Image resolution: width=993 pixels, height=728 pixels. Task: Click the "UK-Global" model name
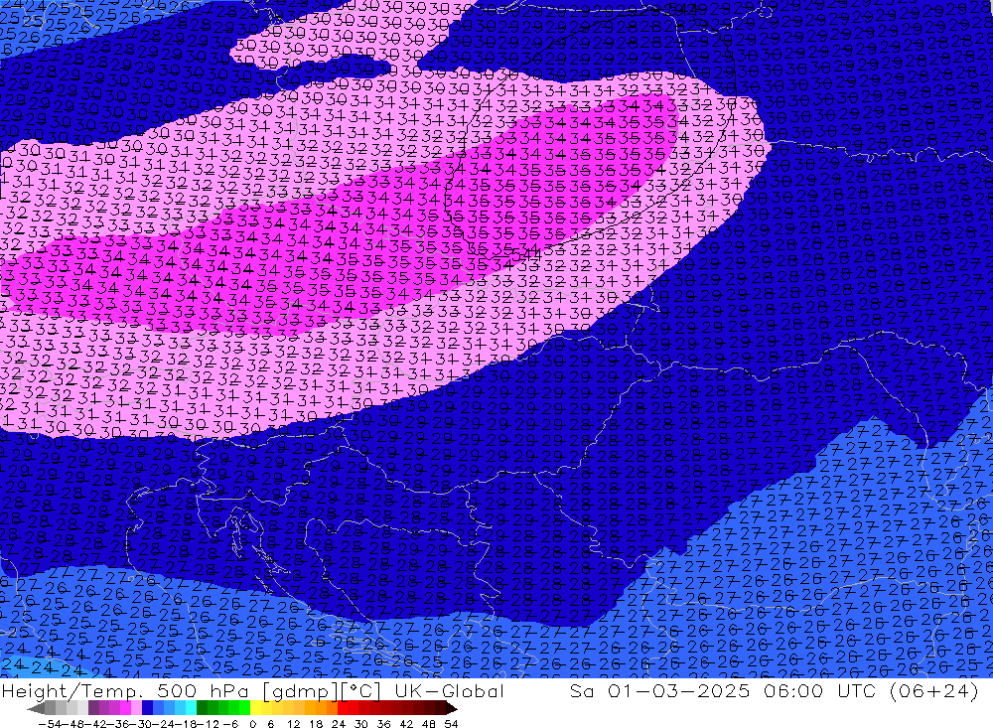[x=449, y=690]
